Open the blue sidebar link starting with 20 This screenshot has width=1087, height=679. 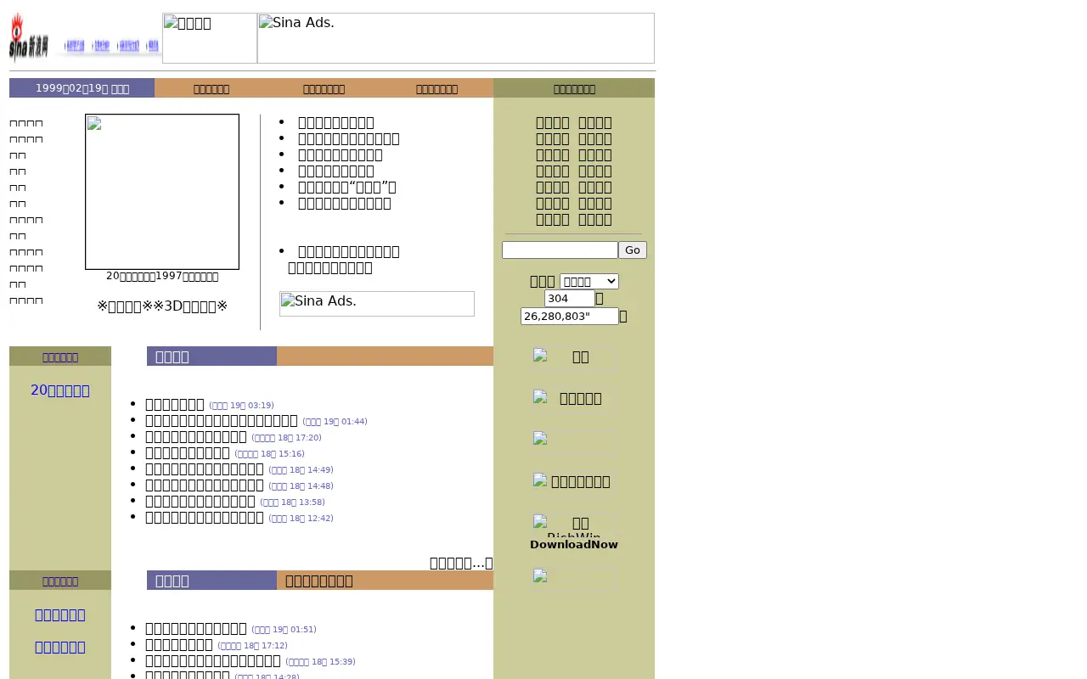[60, 390]
